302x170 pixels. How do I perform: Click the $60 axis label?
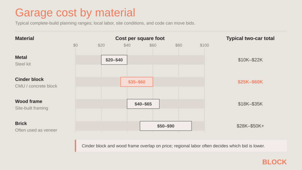coord(153,45)
